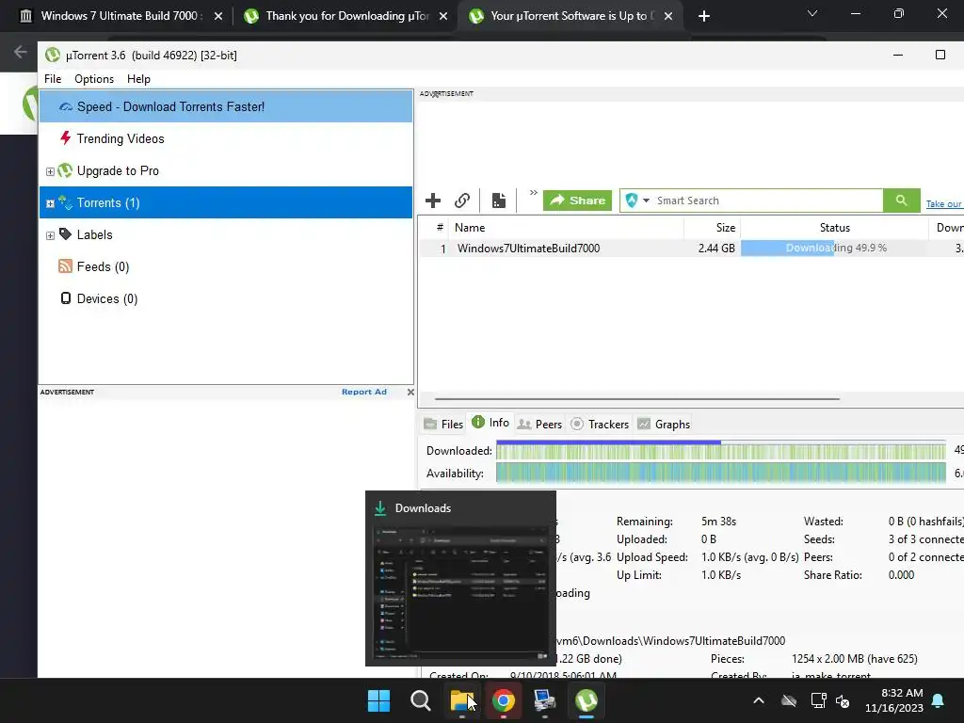Viewport: 964px width, 723px height.
Task: Switch to Windows 7 Ultimate Build 7000 browser tab
Action: point(120,16)
